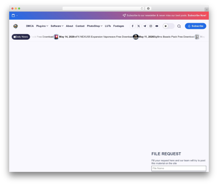The width and height of the screenshot is (218, 185).
Task: Open reFX NEXUS5 Expansion Vaporwave news link
Action: pos(104,37)
